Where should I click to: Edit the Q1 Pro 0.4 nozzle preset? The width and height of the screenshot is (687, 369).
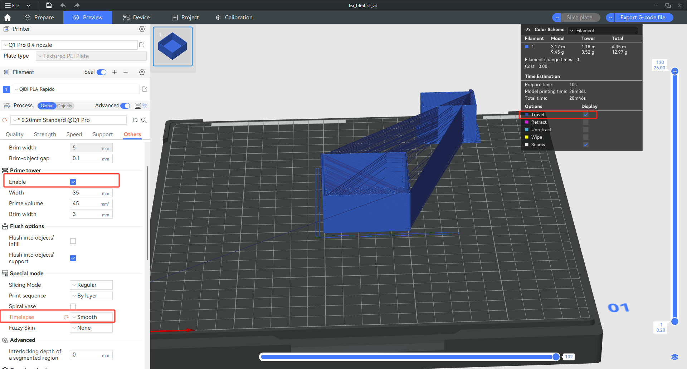[x=142, y=45]
